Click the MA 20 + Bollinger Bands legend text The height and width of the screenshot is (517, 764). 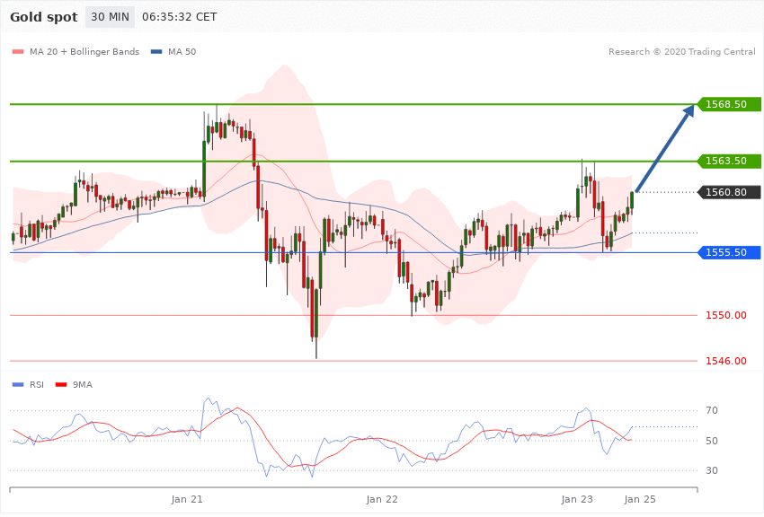(x=84, y=51)
